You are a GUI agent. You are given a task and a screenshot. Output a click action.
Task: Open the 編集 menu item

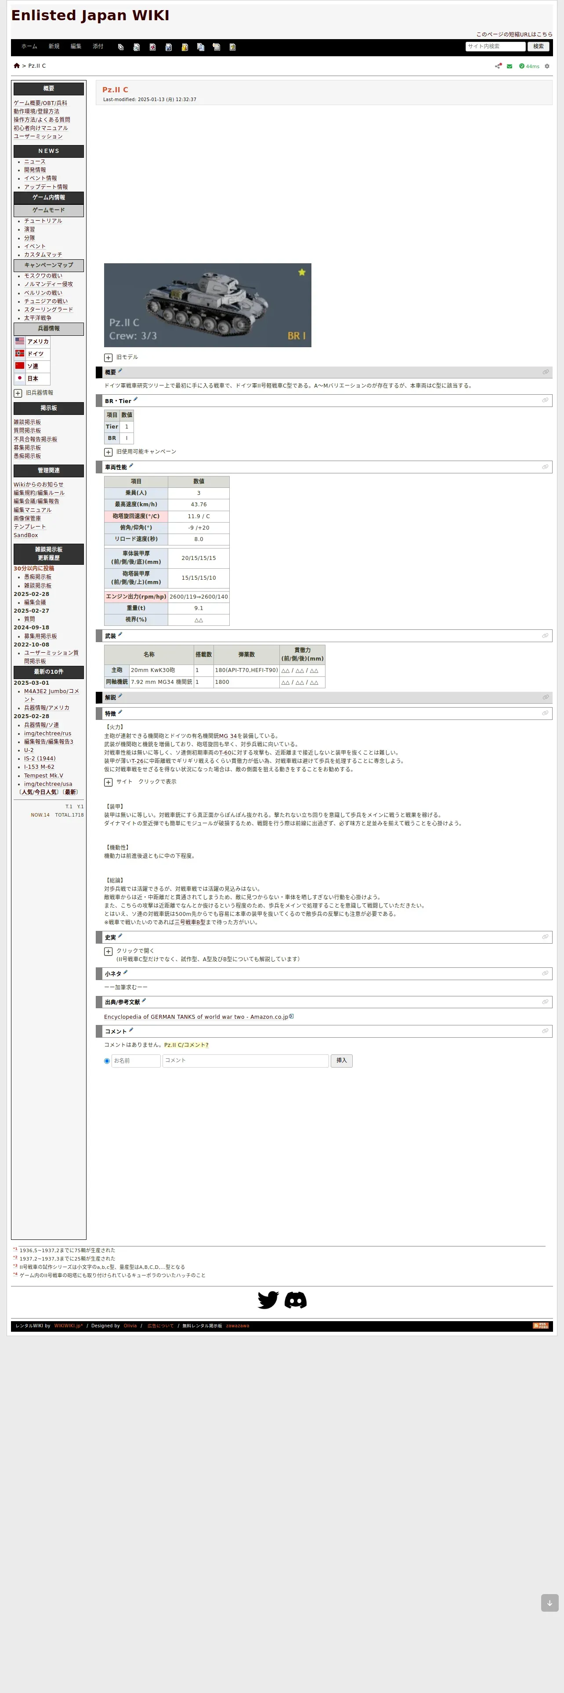76,47
